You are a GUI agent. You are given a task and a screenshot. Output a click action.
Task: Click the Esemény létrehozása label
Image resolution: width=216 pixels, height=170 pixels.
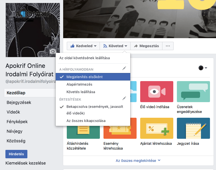coord(113,146)
